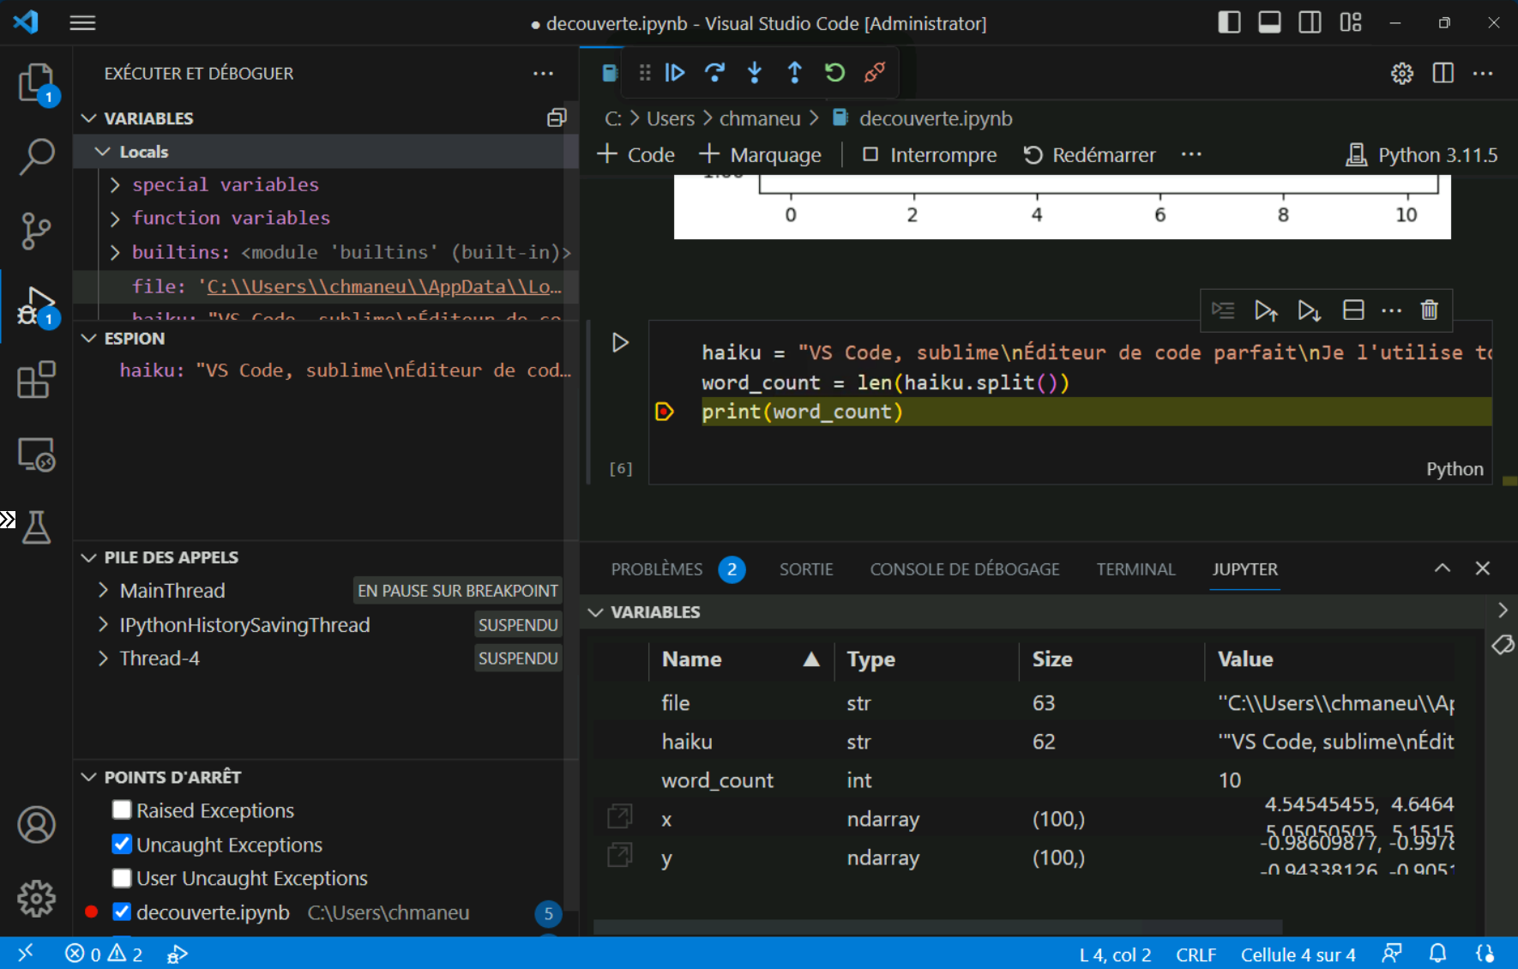Collapse the Locals scope
The width and height of the screenshot is (1518, 969).
coord(103,152)
